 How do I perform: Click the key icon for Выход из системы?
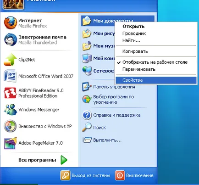[x=66, y=175]
